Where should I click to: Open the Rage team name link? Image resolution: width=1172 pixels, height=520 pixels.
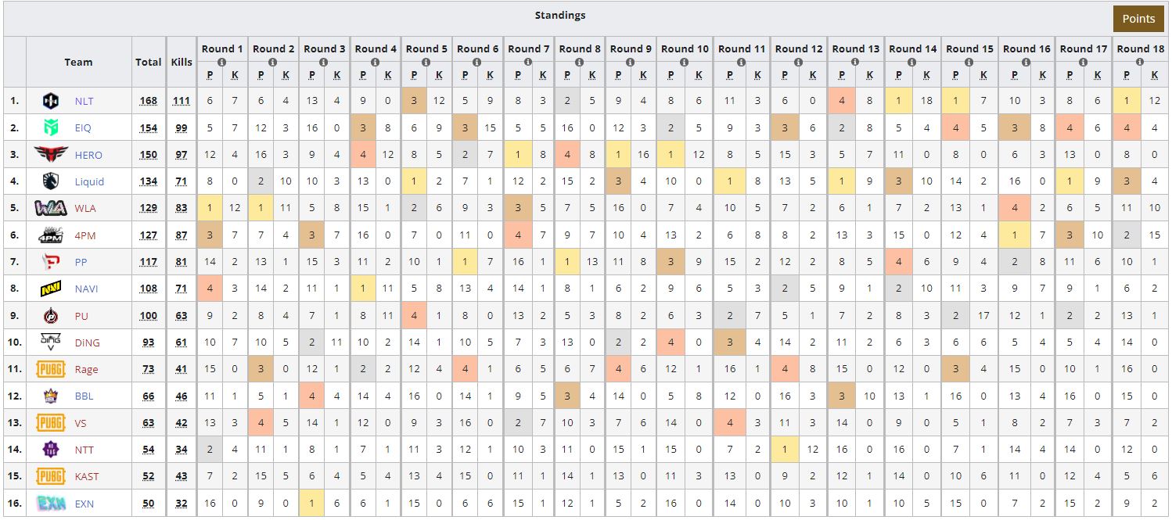tap(86, 370)
